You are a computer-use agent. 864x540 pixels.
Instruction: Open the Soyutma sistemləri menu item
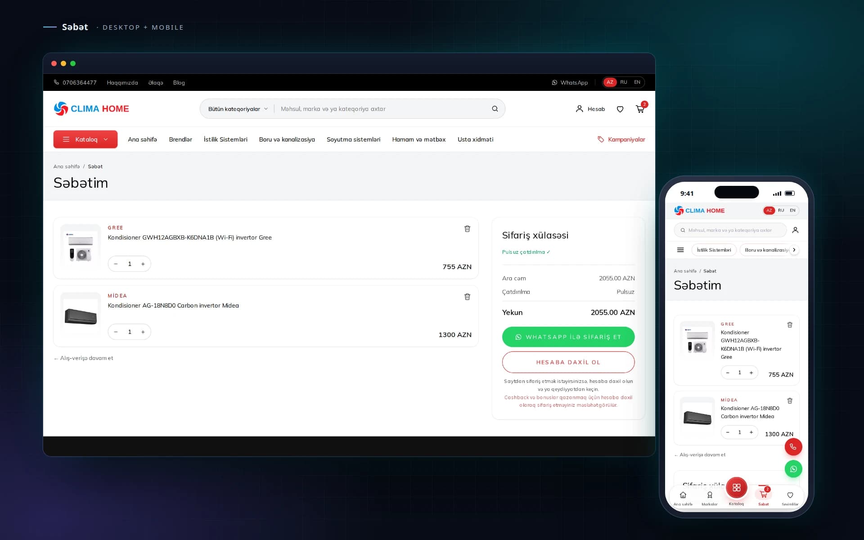coord(353,139)
